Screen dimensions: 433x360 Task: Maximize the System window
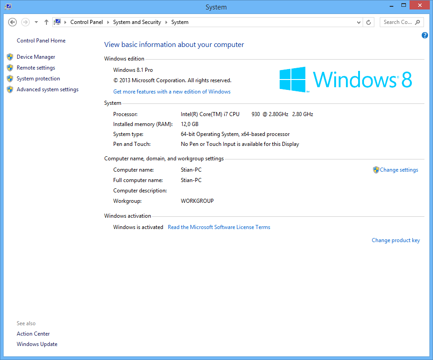coord(403,5)
